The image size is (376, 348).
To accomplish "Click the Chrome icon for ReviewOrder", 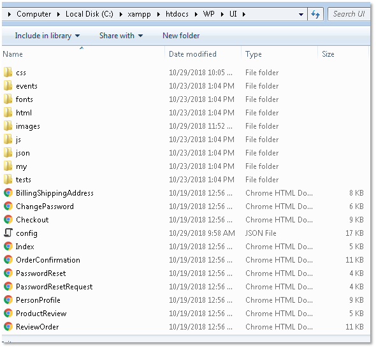I will tap(8, 326).
